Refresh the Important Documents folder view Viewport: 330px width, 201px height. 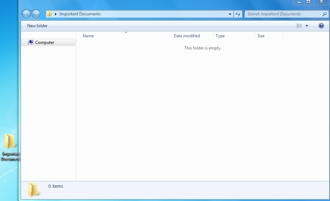point(238,14)
